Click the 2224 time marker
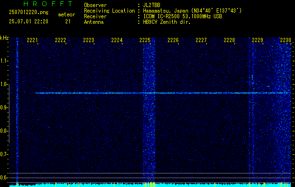The width and height of the screenshot is (295, 187). pos(117,40)
